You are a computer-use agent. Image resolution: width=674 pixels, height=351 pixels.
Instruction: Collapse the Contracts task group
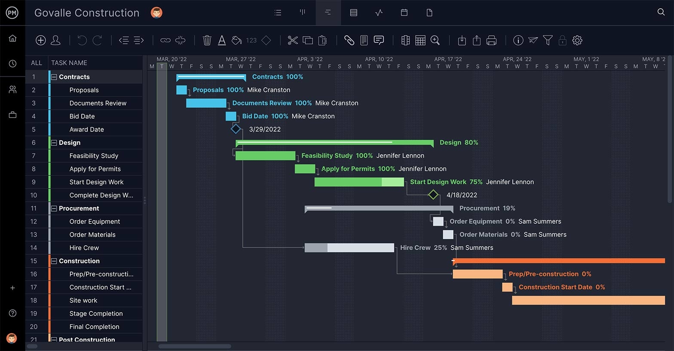54,77
